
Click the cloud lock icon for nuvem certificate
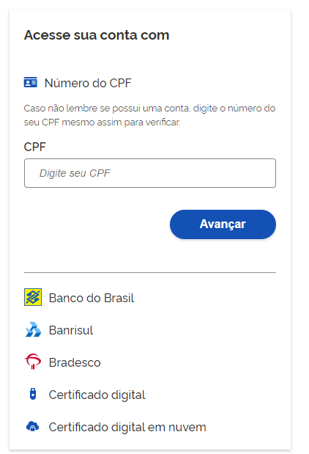(33, 426)
